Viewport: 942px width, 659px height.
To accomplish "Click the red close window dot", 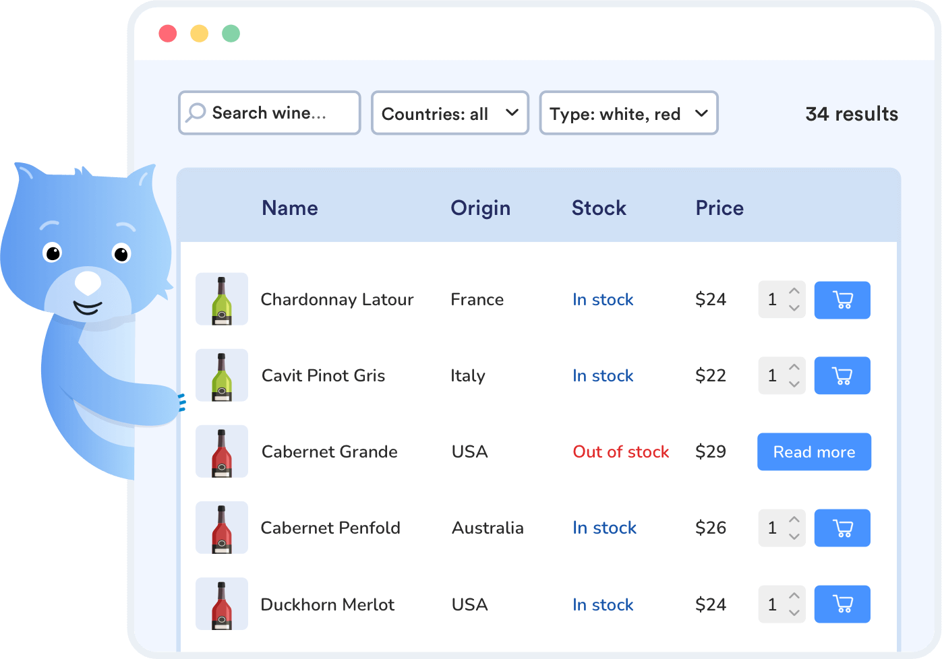I will (168, 33).
